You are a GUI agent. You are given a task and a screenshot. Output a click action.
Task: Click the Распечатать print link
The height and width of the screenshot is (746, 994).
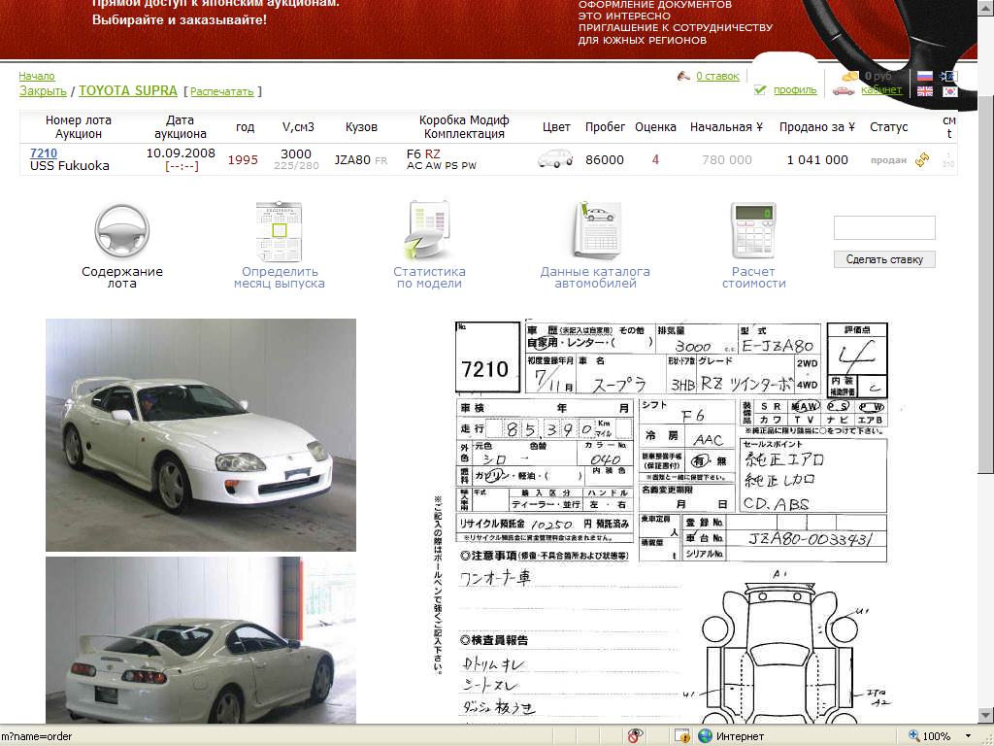click(222, 92)
